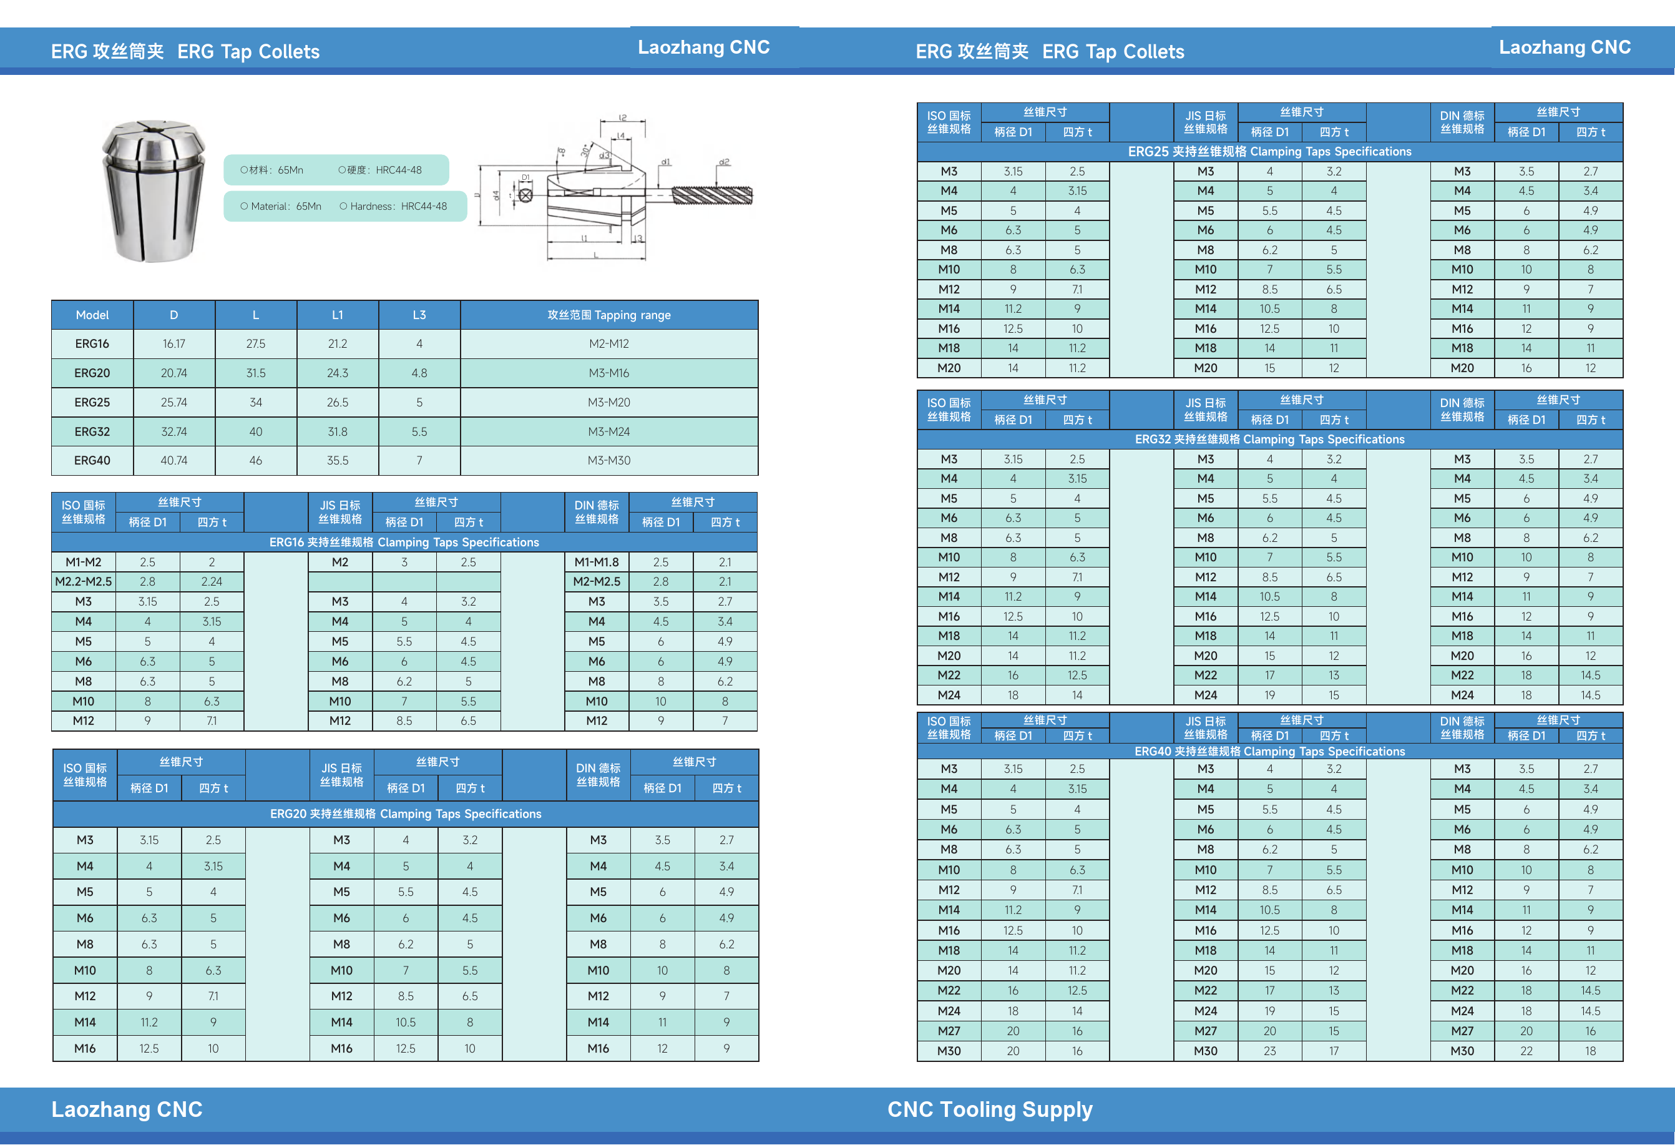Viewport: 1675px width, 1145px height.
Task: Select the 'M2.2-M2.5' ISO tap size cell
Action: (x=84, y=582)
